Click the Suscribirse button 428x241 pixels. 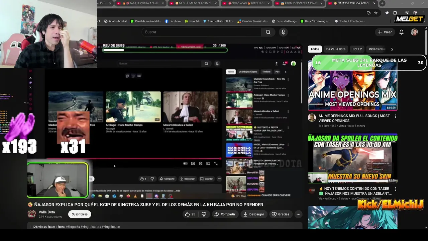pos(80,214)
